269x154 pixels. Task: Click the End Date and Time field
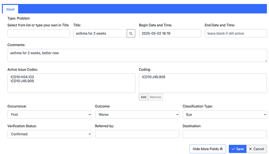coord(236,33)
